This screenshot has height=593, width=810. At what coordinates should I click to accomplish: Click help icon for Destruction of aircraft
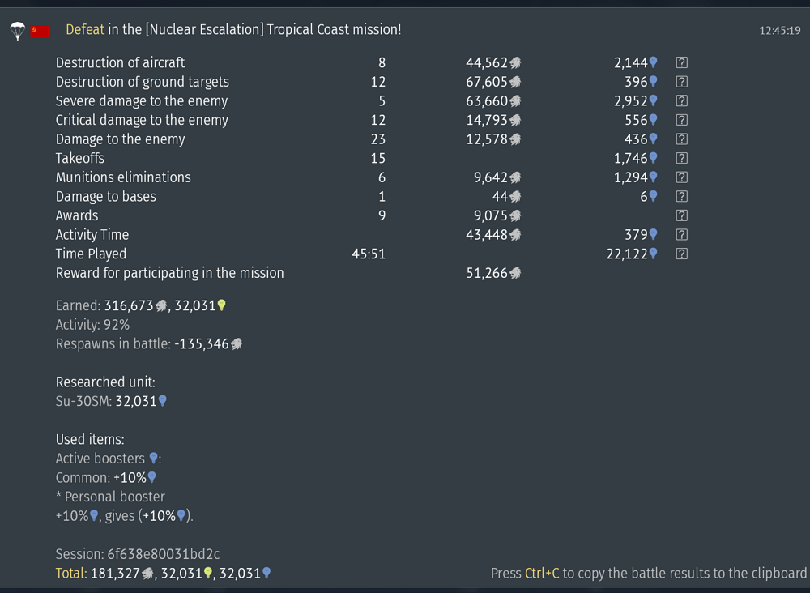(681, 62)
